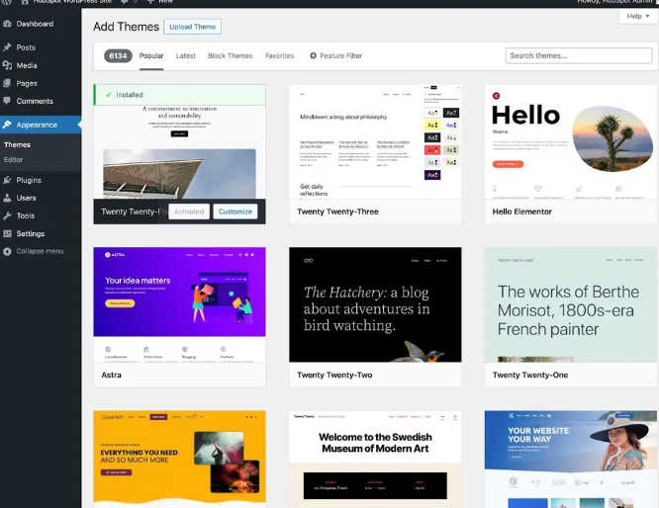This screenshot has height=508, width=659.
Task: Select the Pages icon in sidebar
Action: point(8,83)
